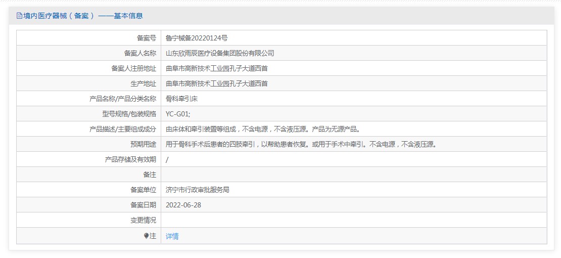Viewport: 561px width, 258px height.
Task: Click the model specification YC-G01
Action: 178,114
